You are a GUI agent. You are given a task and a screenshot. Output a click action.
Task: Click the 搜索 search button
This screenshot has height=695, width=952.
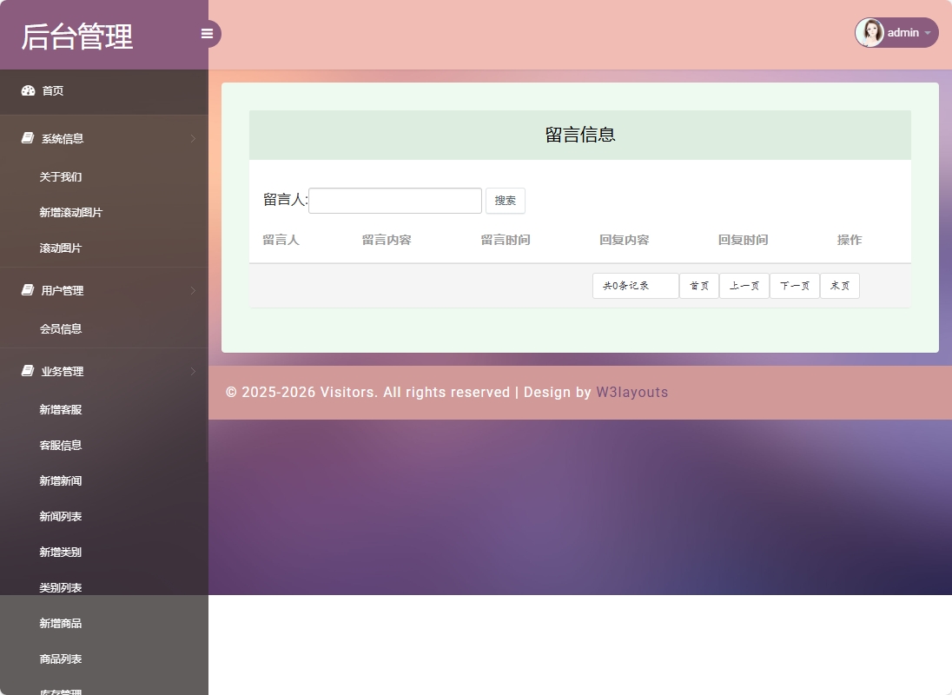point(506,200)
